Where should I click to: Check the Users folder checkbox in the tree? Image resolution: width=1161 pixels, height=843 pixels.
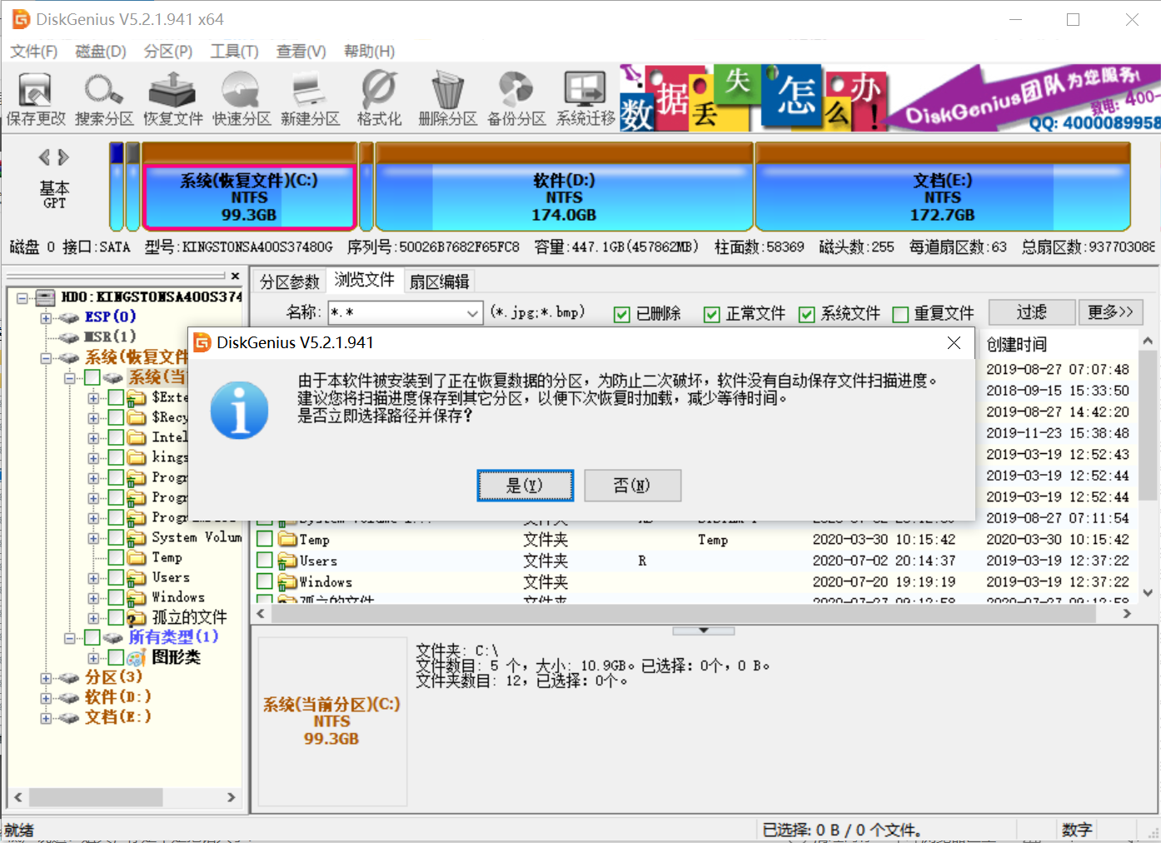(116, 577)
